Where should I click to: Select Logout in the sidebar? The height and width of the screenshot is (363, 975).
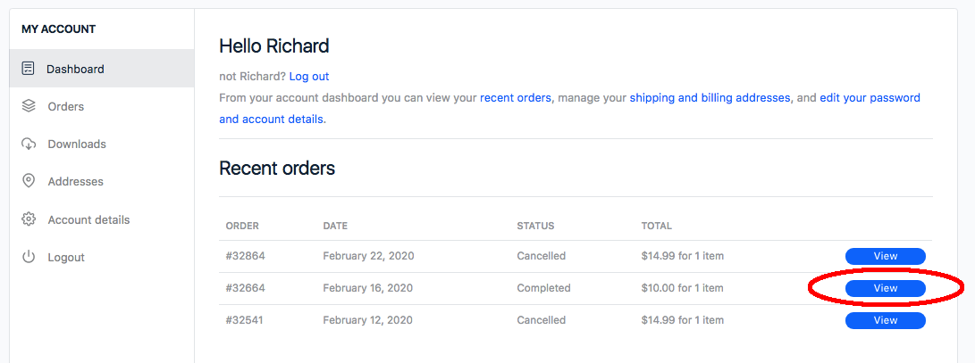pyautogui.click(x=66, y=257)
